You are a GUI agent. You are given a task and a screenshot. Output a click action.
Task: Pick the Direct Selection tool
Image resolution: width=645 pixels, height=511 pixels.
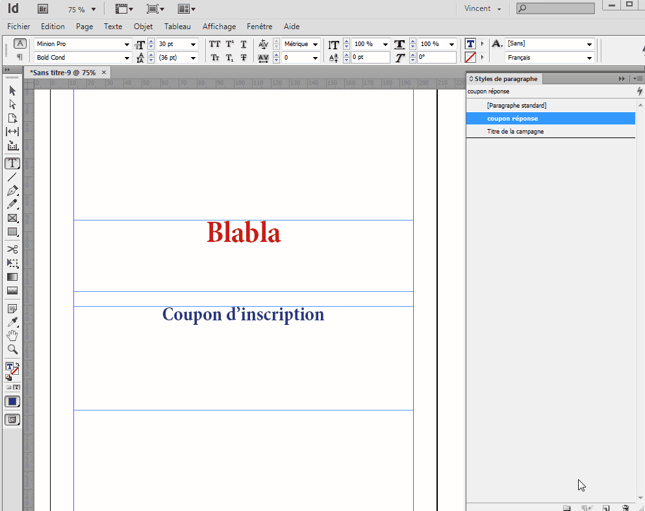12,104
